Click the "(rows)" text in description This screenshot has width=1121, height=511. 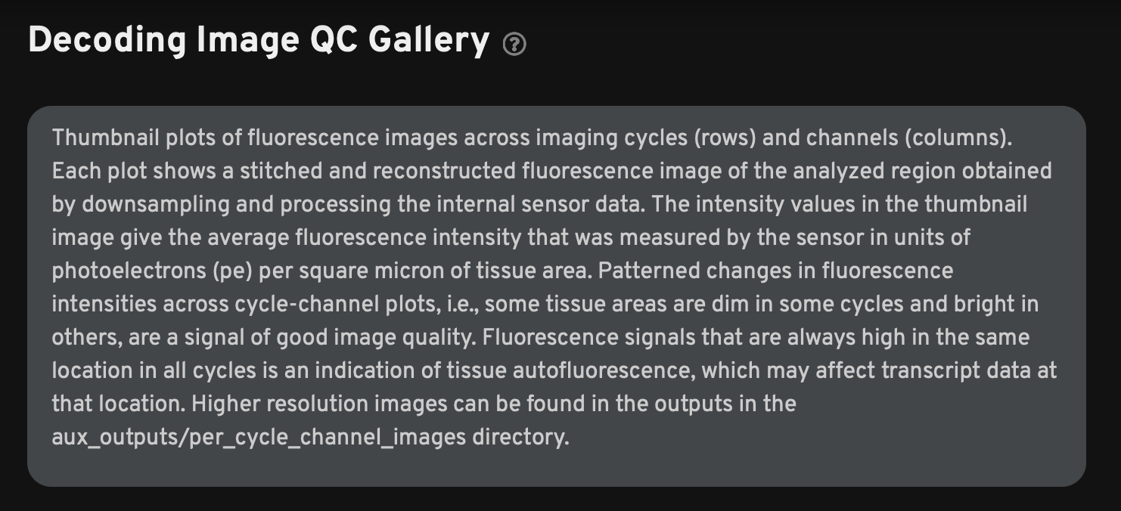point(721,138)
